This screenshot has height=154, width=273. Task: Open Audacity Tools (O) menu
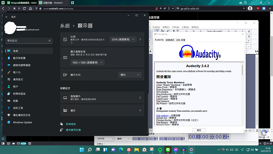click(185, 27)
